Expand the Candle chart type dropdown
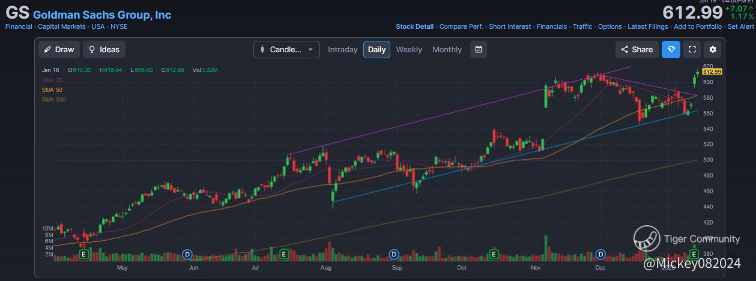Screen dimensions: 756x281 [286, 49]
